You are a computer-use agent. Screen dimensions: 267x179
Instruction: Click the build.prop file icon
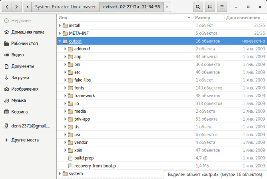[70, 158]
